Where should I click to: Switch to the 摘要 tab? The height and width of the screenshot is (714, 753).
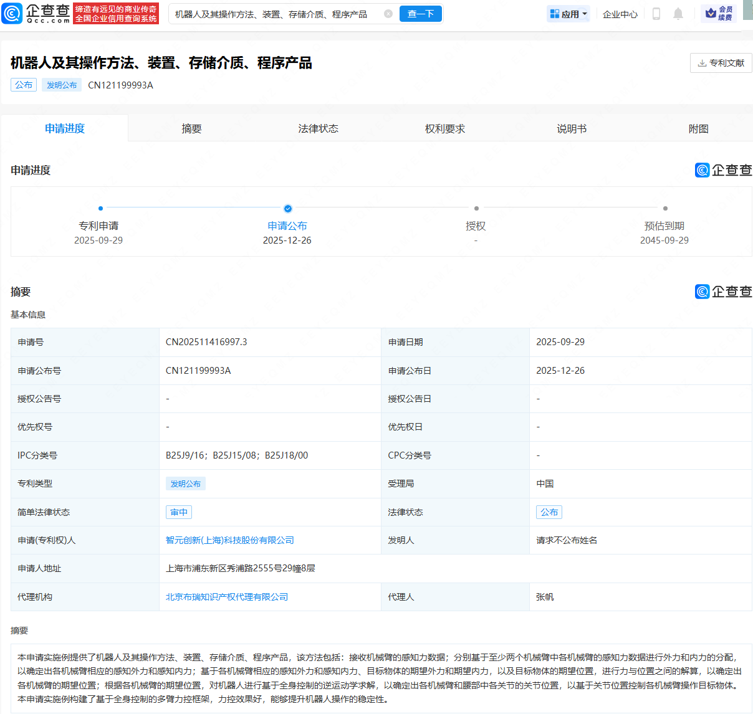pyautogui.click(x=191, y=128)
